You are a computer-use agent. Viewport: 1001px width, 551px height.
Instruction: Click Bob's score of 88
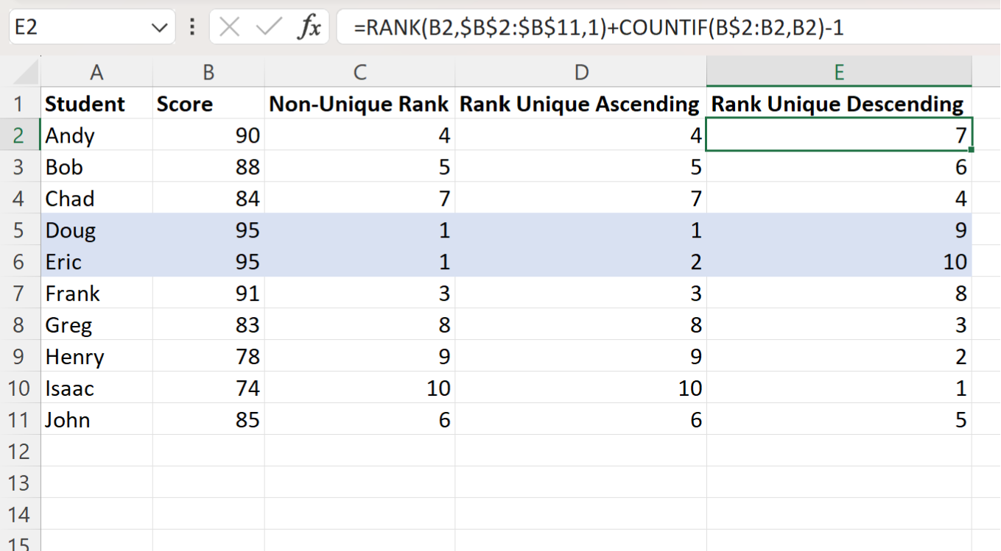pyautogui.click(x=208, y=167)
